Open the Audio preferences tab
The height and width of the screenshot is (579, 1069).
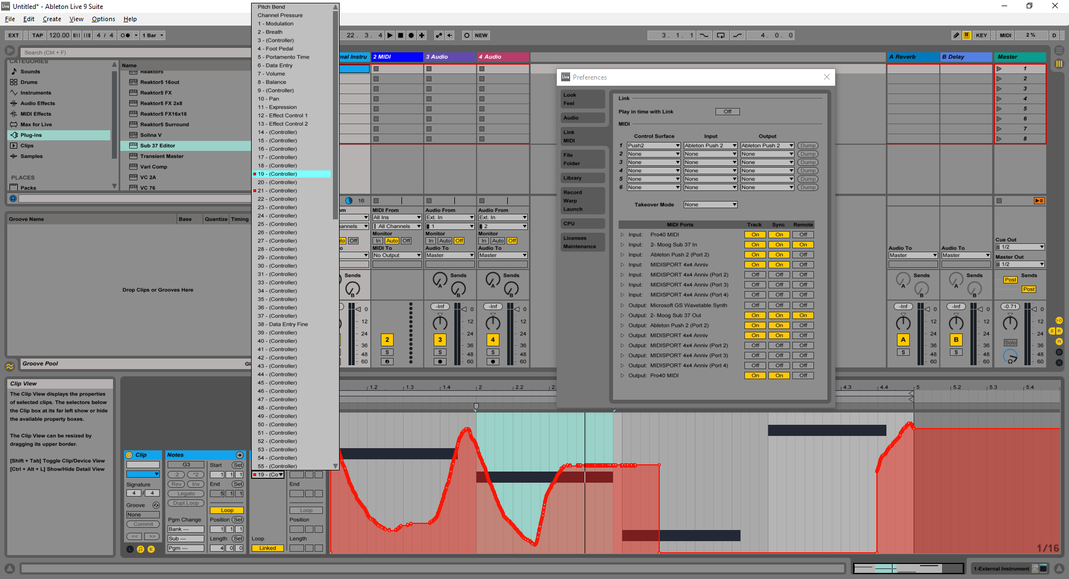[582, 118]
